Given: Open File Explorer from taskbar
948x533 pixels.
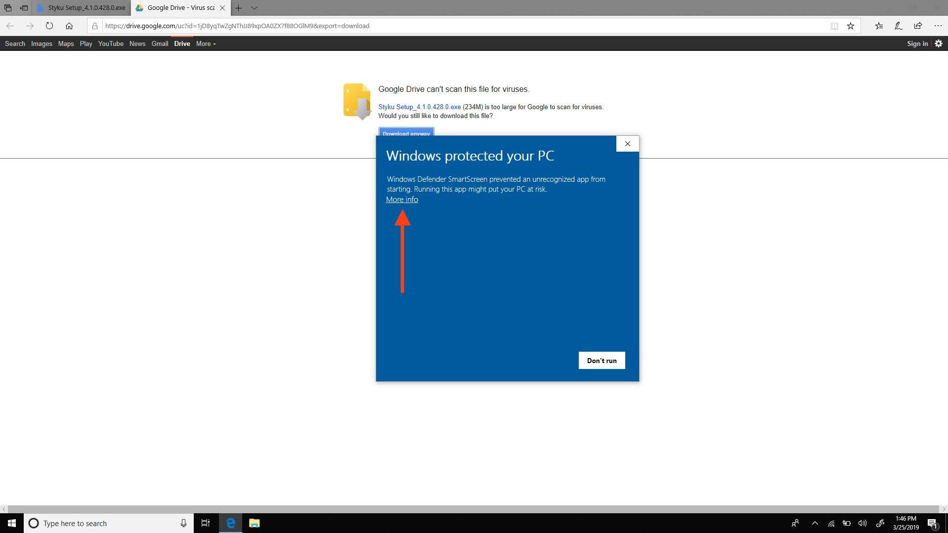Looking at the screenshot, I should click(x=254, y=523).
